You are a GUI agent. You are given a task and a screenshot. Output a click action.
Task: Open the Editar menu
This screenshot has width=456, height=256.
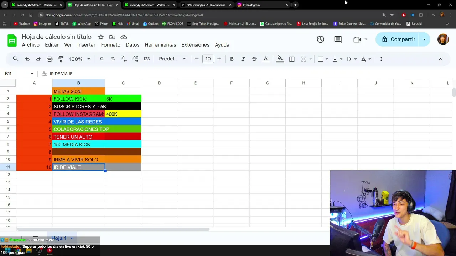pyautogui.click(x=52, y=45)
